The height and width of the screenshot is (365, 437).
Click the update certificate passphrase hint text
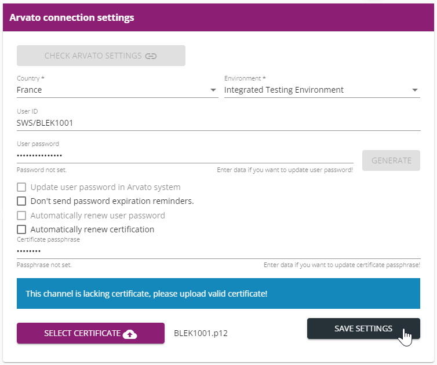pyautogui.click(x=342, y=265)
